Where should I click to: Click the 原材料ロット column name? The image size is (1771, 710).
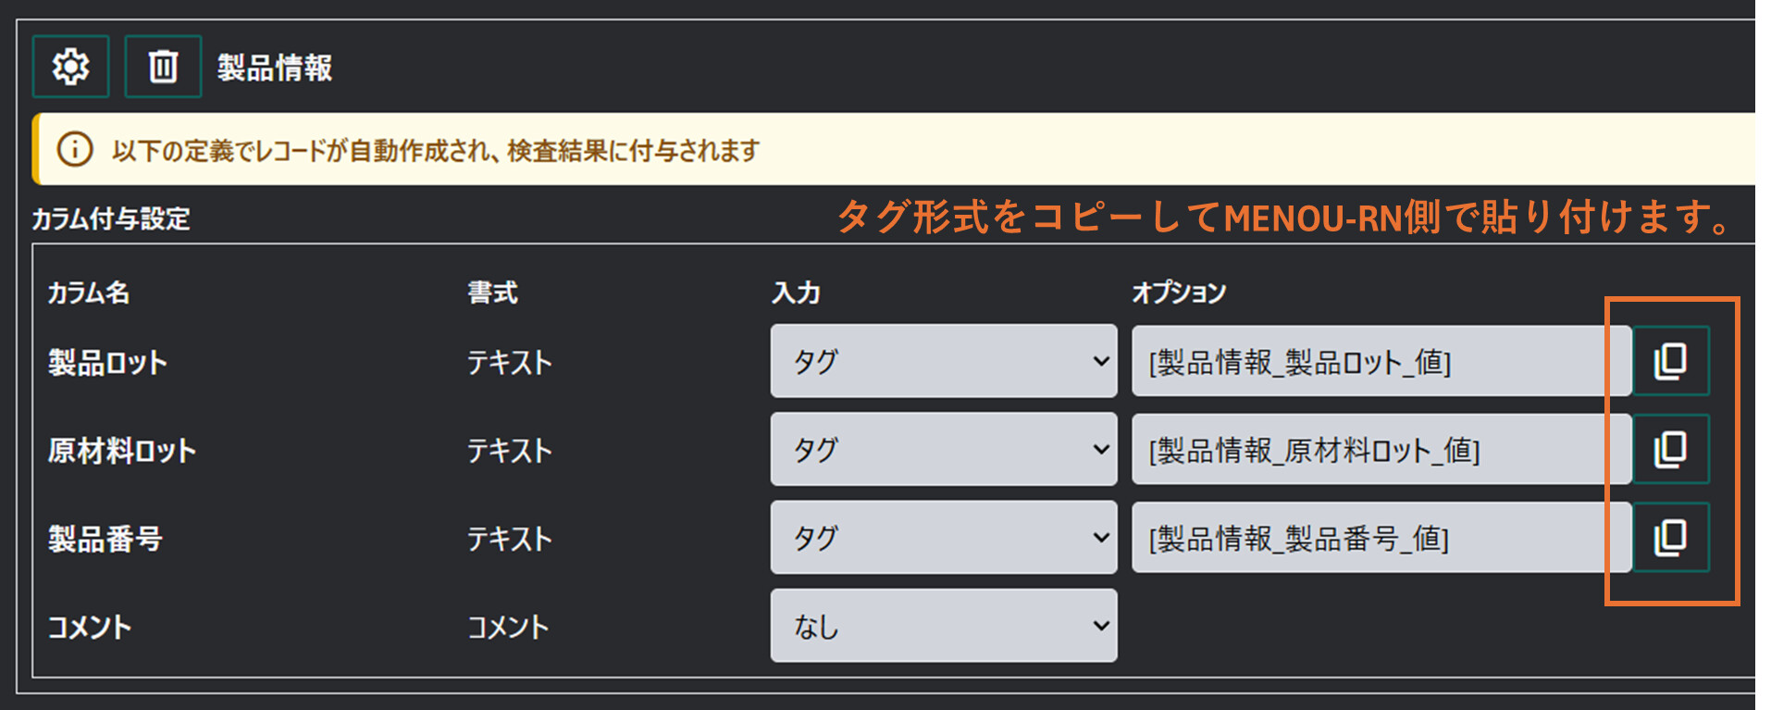point(121,451)
